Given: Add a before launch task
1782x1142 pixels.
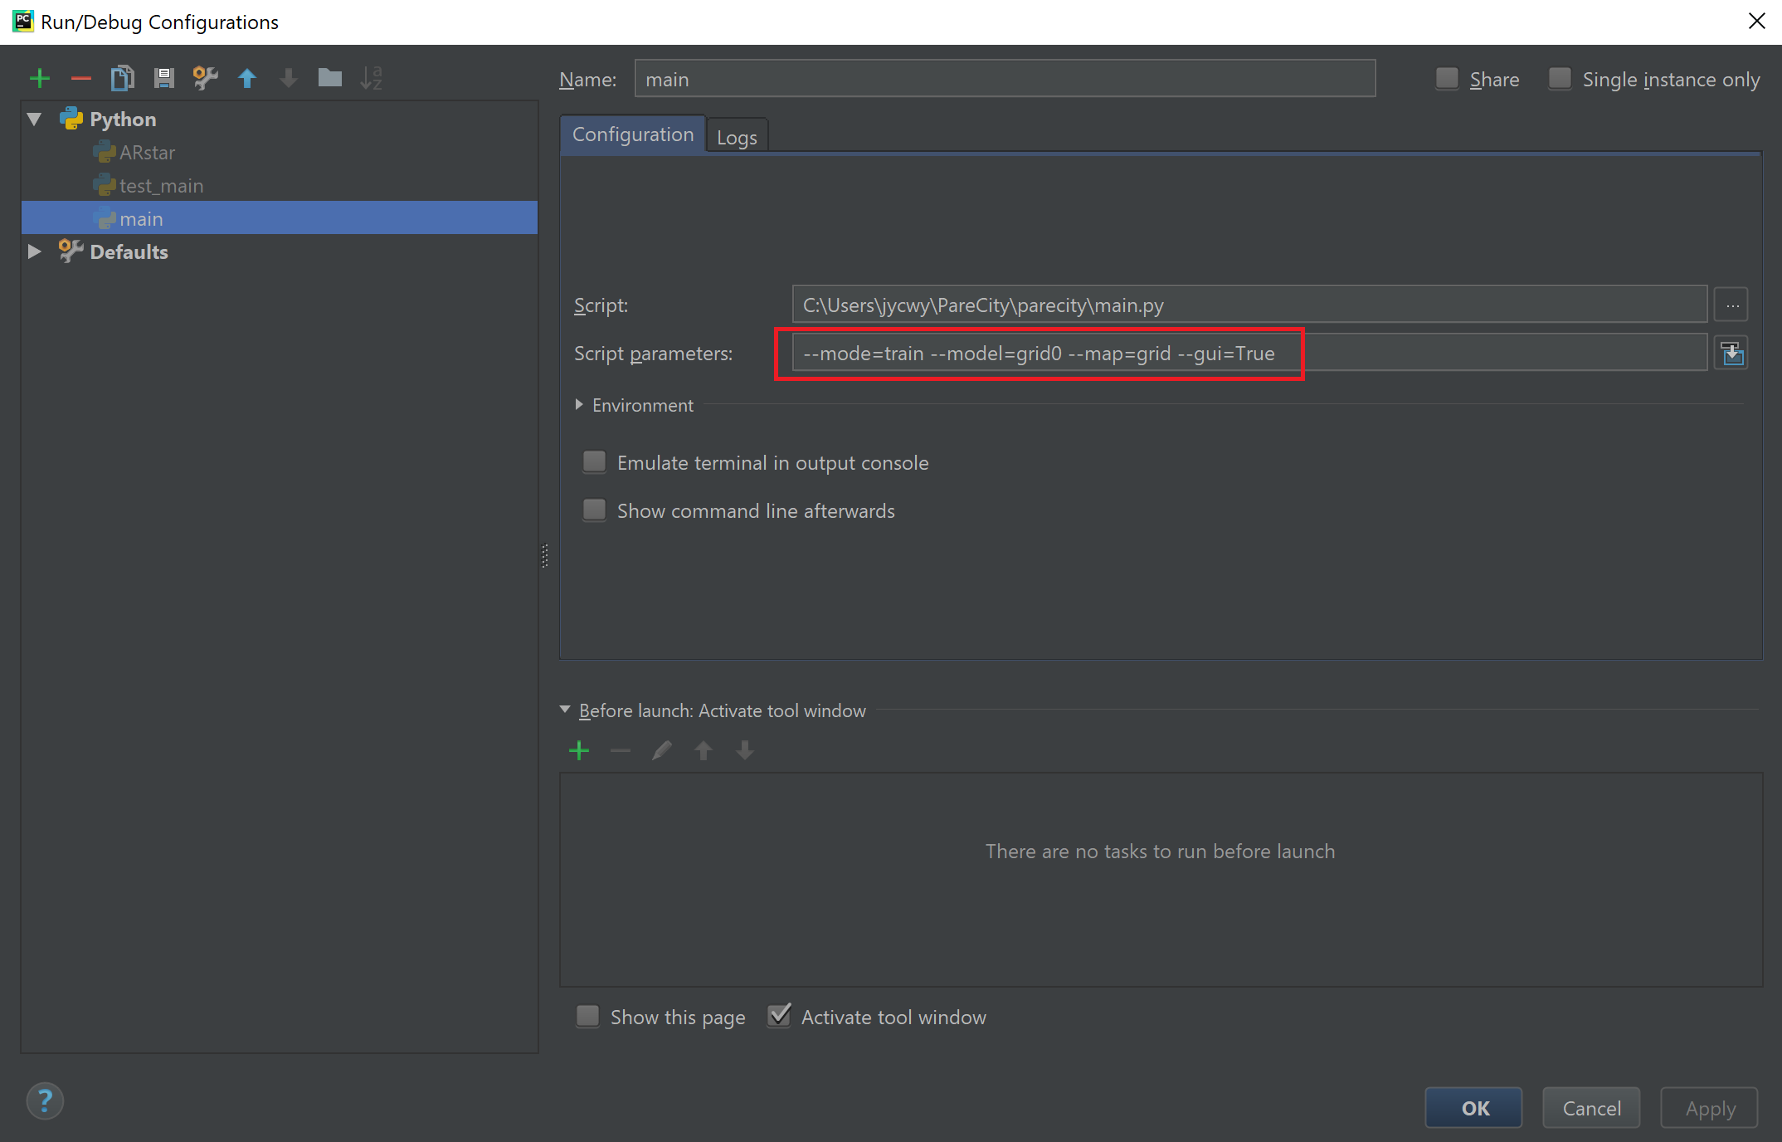Looking at the screenshot, I should click(x=579, y=751).
